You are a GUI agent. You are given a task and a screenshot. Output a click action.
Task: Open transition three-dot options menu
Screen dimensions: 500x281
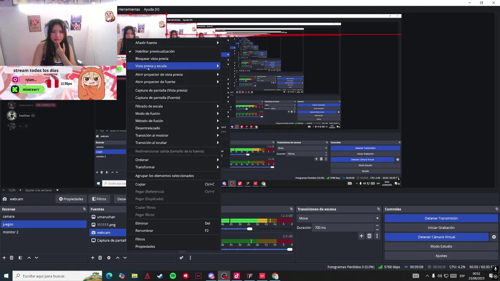point(377,236)
